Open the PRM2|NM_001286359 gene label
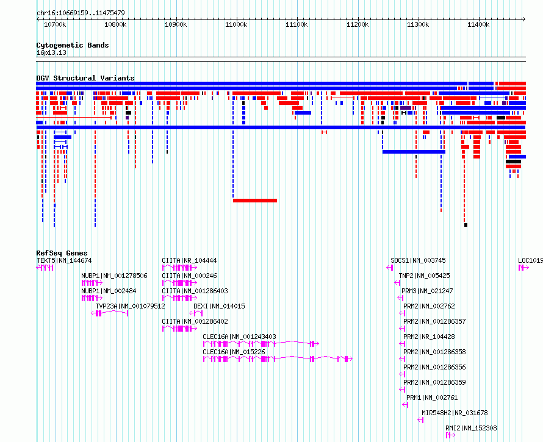Screen dimensions: 543x442 (x=434, y=382)
